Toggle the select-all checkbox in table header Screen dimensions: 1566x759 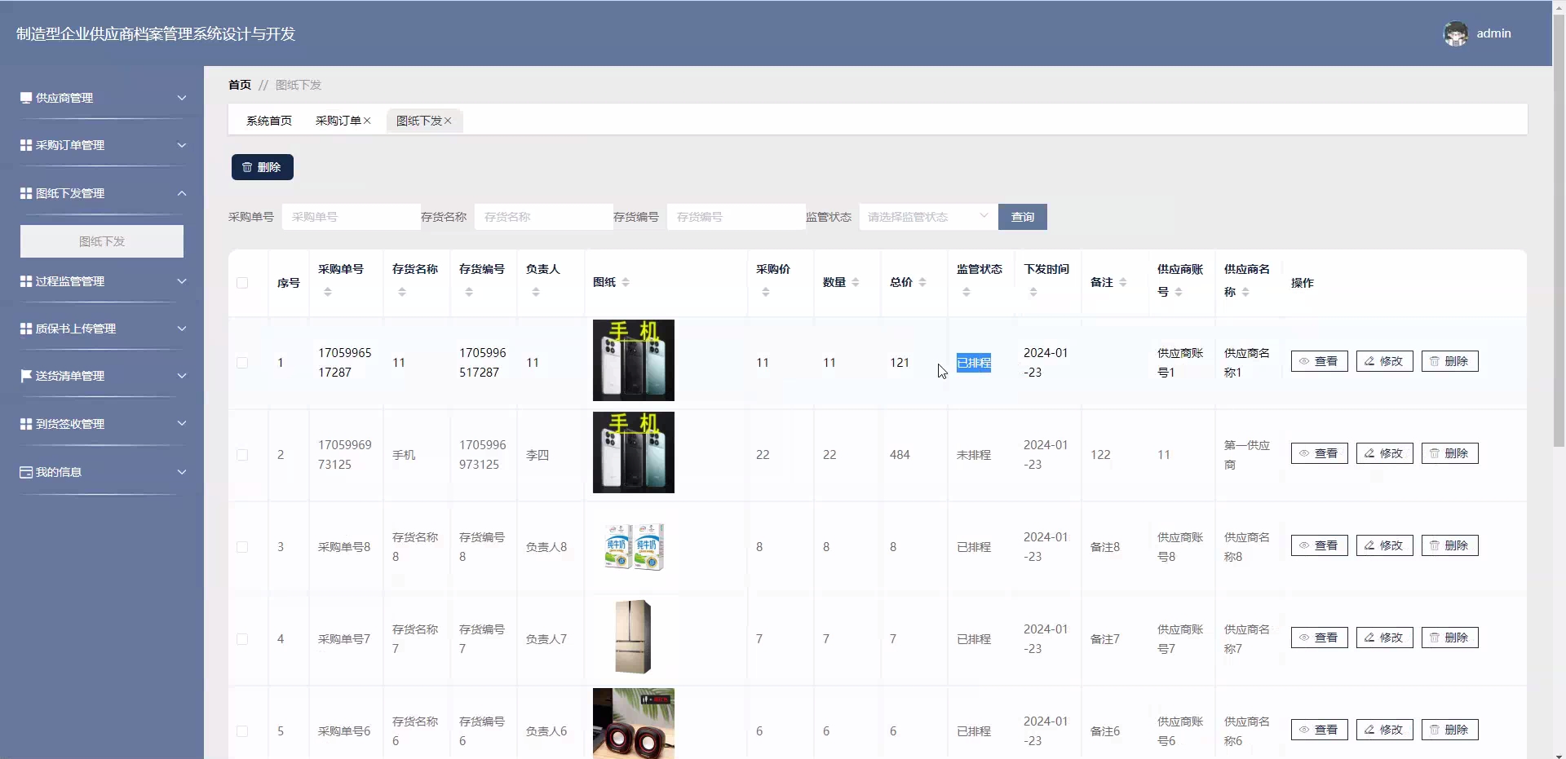click(x=242, y=283)
